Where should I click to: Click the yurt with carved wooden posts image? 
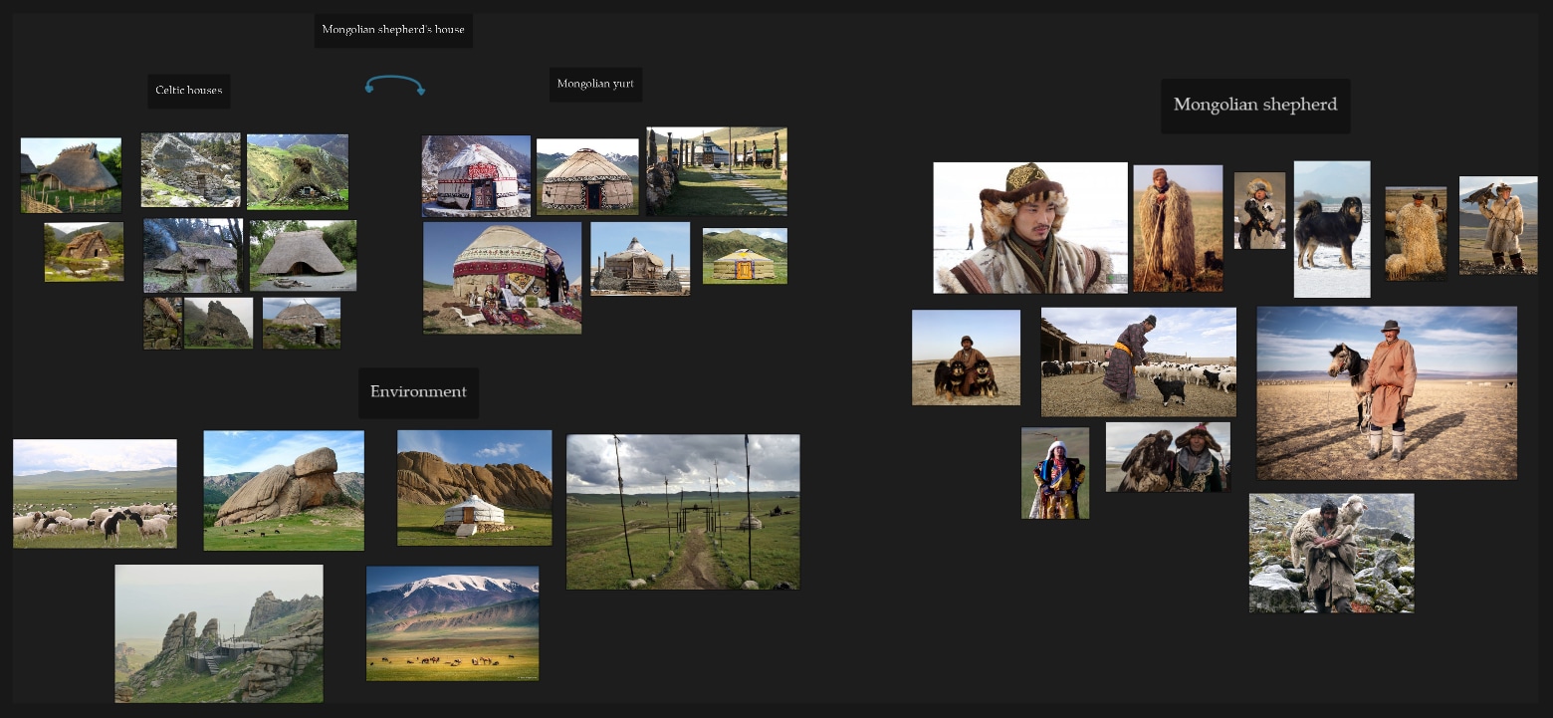(x=716, y=170)
